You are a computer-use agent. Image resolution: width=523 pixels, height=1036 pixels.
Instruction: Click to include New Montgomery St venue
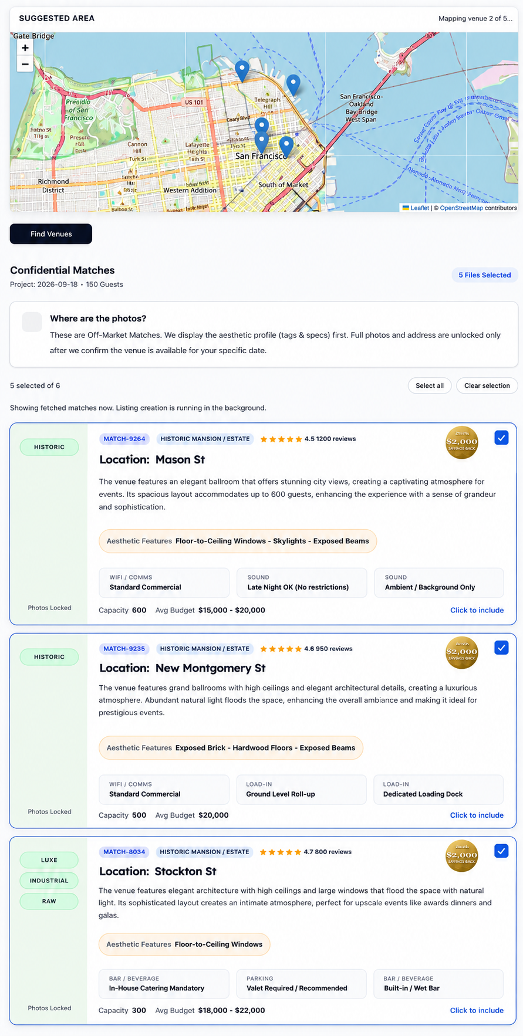tap(477, 815)
